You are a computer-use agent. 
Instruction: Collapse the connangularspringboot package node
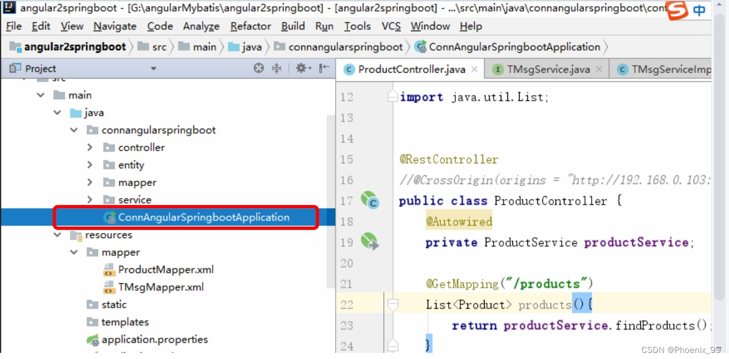pyautogui.click(x=74, y=130)
